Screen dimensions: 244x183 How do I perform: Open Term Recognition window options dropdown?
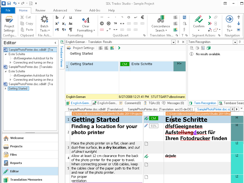[235, 42]
